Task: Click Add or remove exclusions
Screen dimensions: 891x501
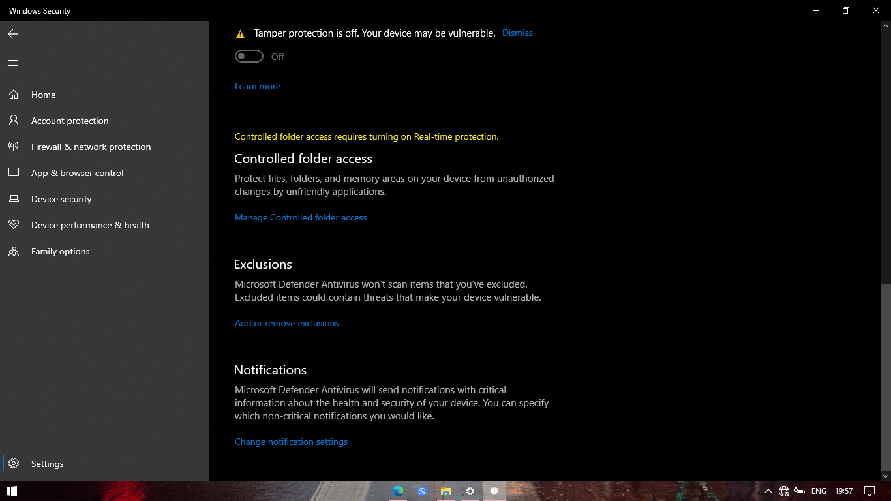Action: (287, 323)
